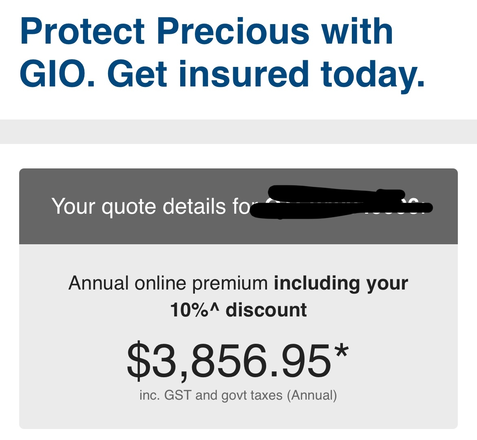Click the "(Annual)" label under the price
Viewport: 477px width, 440px height.
pyautogui.click(x=312, y=395)
